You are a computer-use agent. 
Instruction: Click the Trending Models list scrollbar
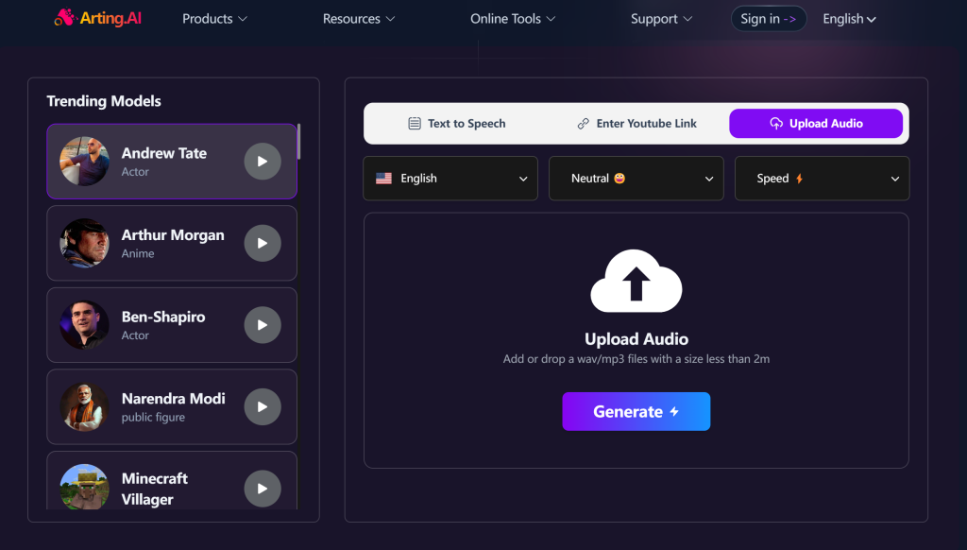298,142
